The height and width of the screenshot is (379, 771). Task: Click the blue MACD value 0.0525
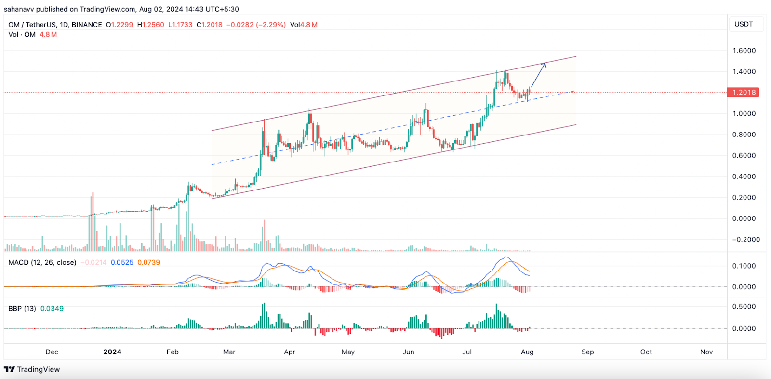122,262
